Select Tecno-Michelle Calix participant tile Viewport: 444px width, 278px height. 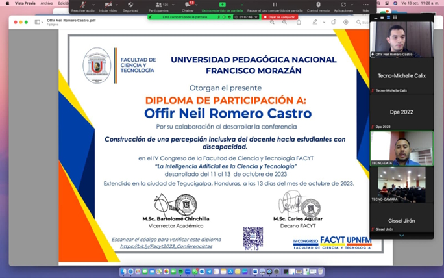pos(401,76)
